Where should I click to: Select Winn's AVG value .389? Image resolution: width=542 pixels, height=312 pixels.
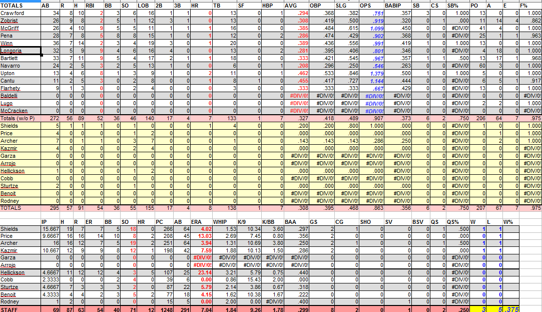(297, 43)
